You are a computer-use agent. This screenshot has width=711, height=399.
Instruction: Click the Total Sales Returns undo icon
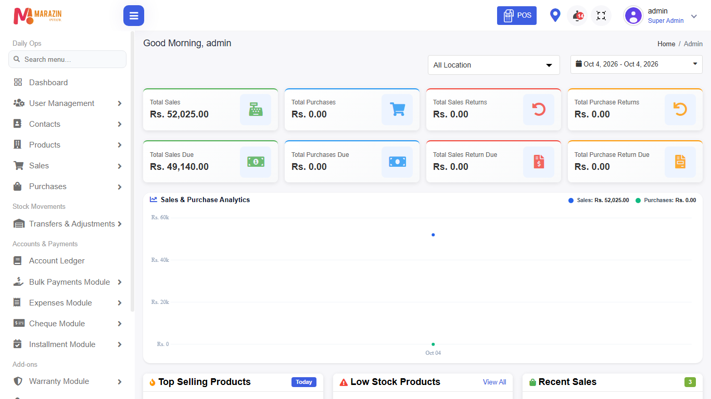pyautogui.click(x=539, y=110)
